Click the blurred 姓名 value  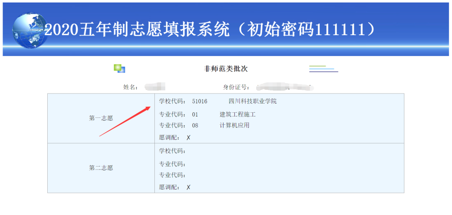click(154, 87)
